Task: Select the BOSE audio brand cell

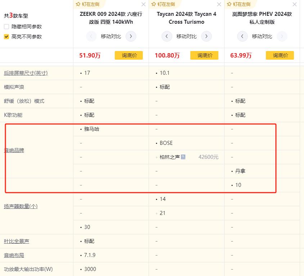Action: (x=166, y=143)
